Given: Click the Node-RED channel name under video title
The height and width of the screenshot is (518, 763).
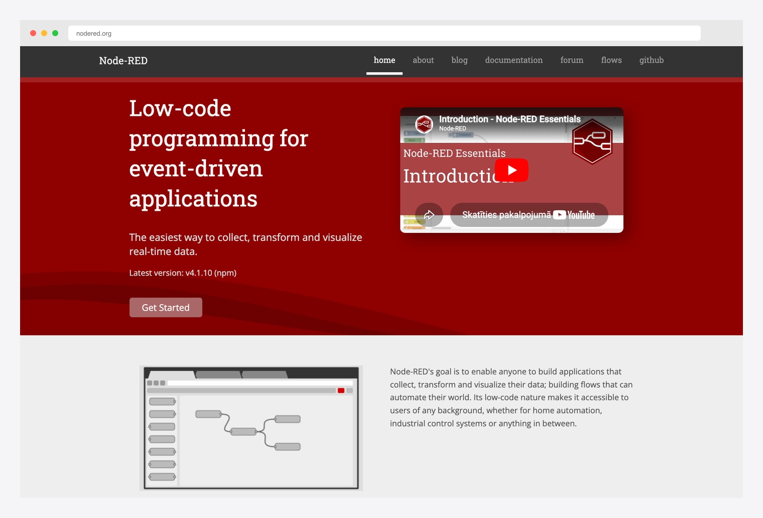Looking at the screenshot, I should [452, 128].
